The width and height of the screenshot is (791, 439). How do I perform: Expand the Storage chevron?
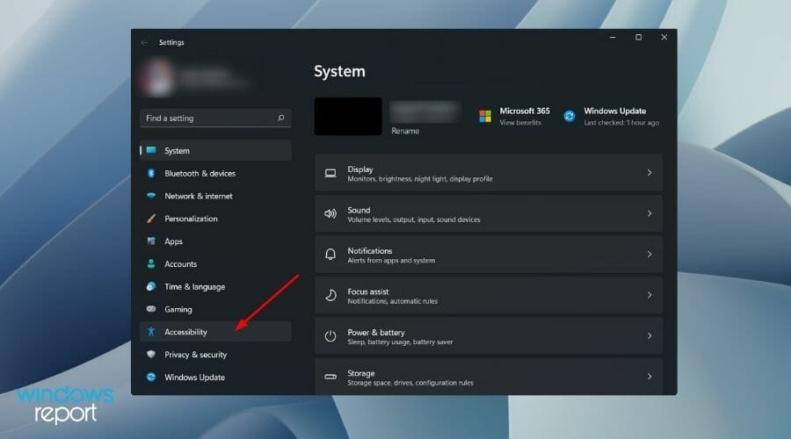point(649,377)
